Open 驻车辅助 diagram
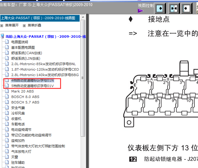The width and height of the screenshot is (198, 168). 18,163
